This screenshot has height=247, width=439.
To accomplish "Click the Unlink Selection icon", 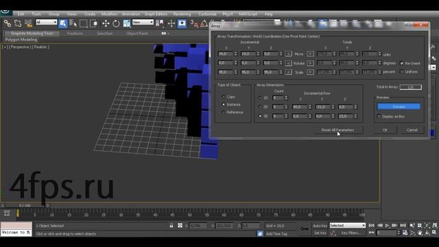I will 18,23.
